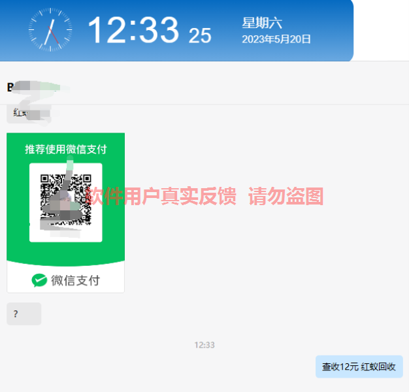Click the weekday label 星期六
The width and height of the screenshot is (409, 392).
(x=262, y=23)
